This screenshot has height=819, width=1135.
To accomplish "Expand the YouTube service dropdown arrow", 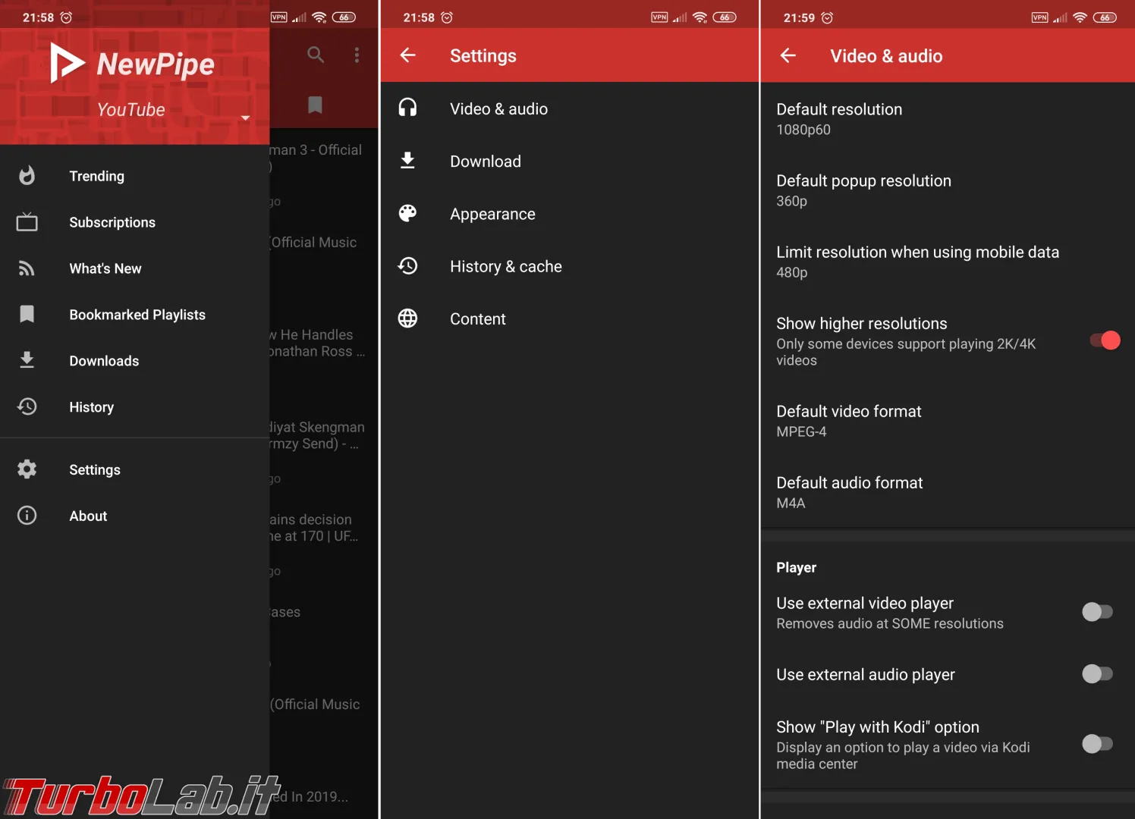I will point(245,118).
